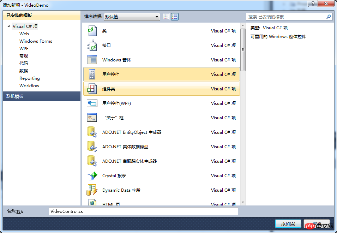Select the 类 (Class) template icon
337x233 pixels.
coord(92,31)
